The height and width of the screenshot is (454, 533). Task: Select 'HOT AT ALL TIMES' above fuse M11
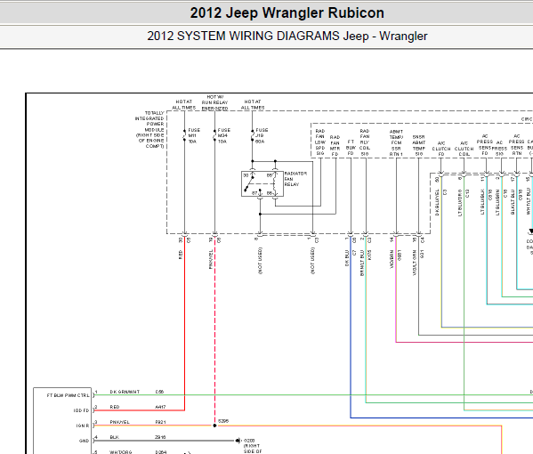click(184, 104)
